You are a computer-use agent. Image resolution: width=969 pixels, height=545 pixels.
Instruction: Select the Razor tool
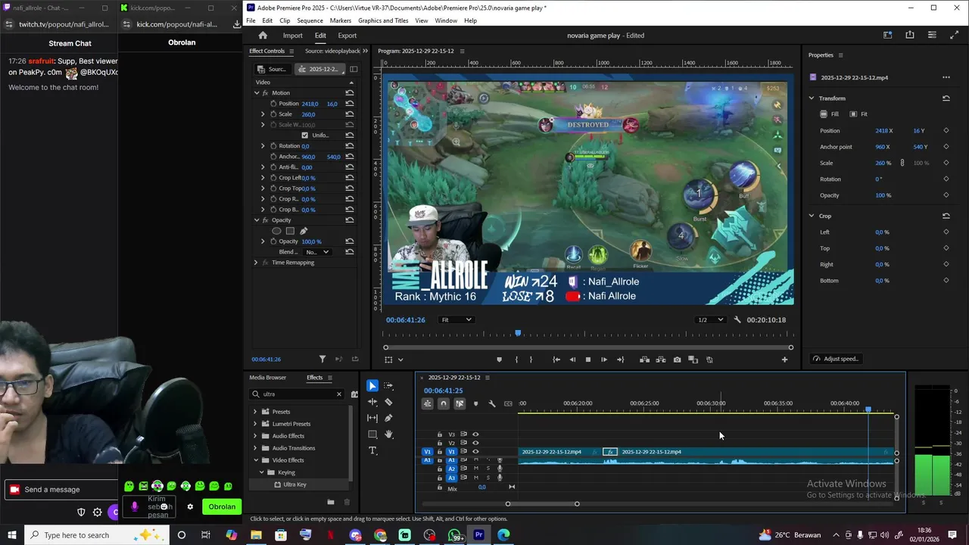pos(388,402)
